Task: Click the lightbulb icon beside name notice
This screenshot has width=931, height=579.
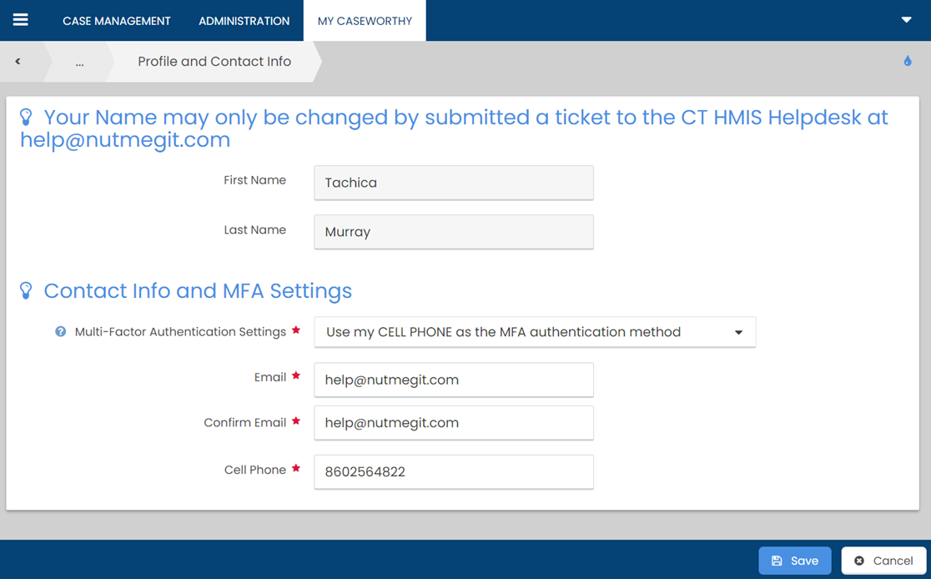Action: pyautogui.click(x=26, y=118)
